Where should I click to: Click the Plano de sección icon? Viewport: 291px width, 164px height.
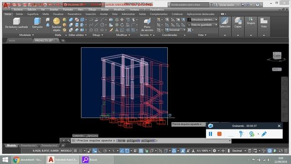click(147, 21)
